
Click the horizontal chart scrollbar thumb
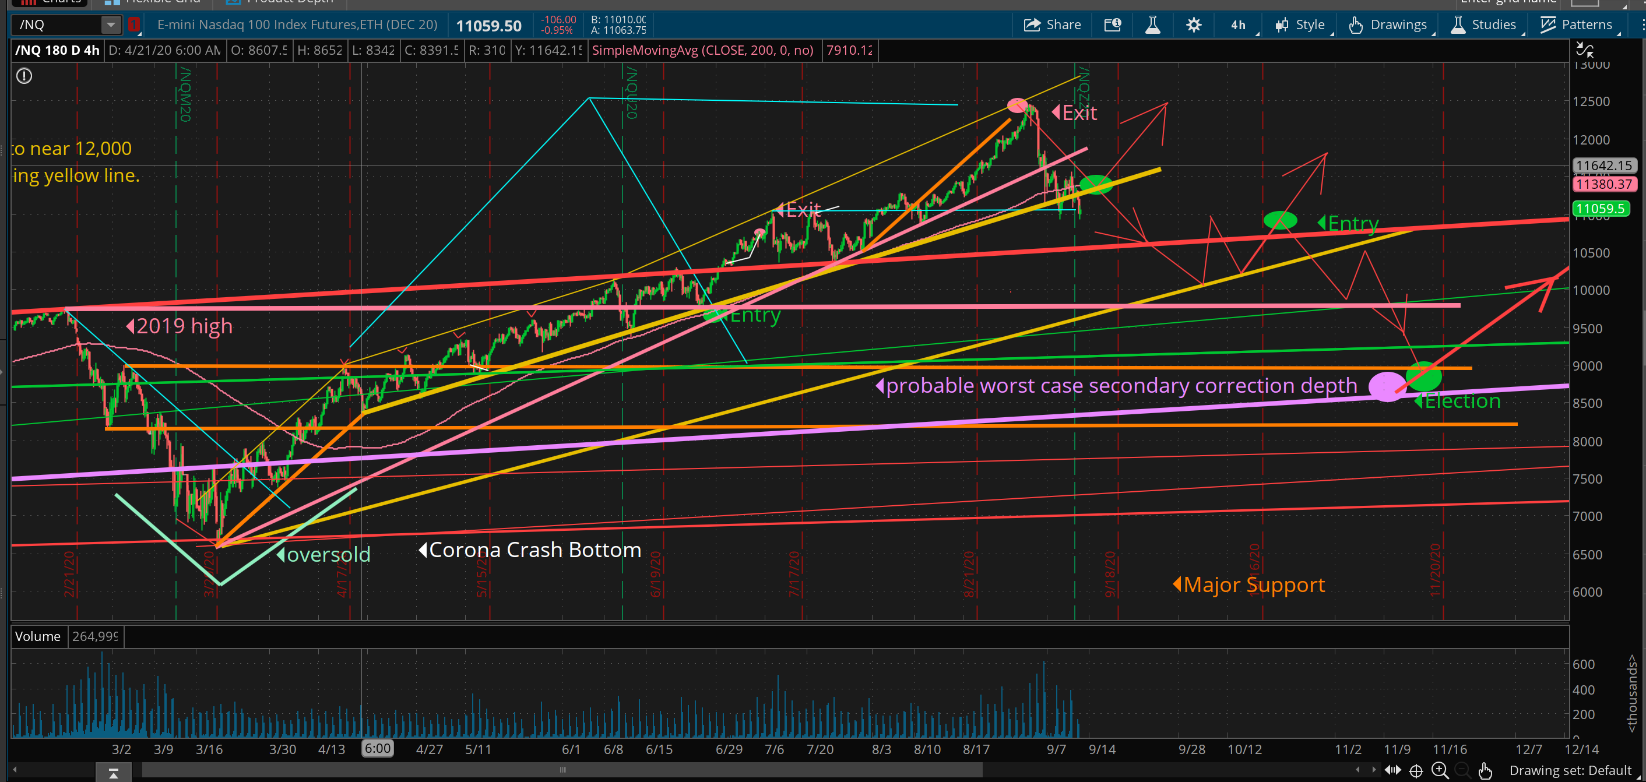[562, 770]
